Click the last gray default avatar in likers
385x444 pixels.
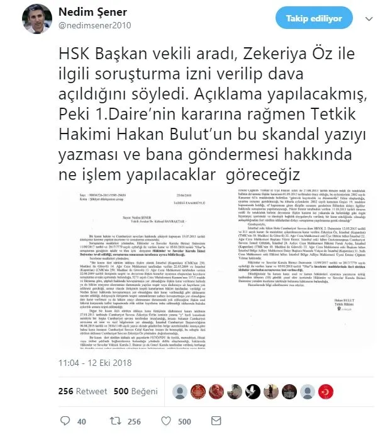pyautogui.click(x=307, y=392)
